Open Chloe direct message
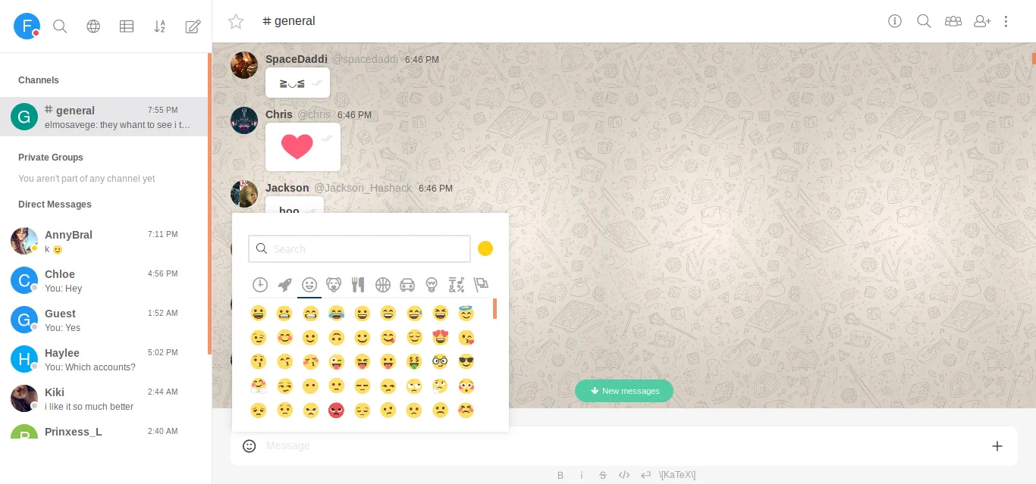The height and width of the screenshot is (484, 1036). tap(104, 280)
